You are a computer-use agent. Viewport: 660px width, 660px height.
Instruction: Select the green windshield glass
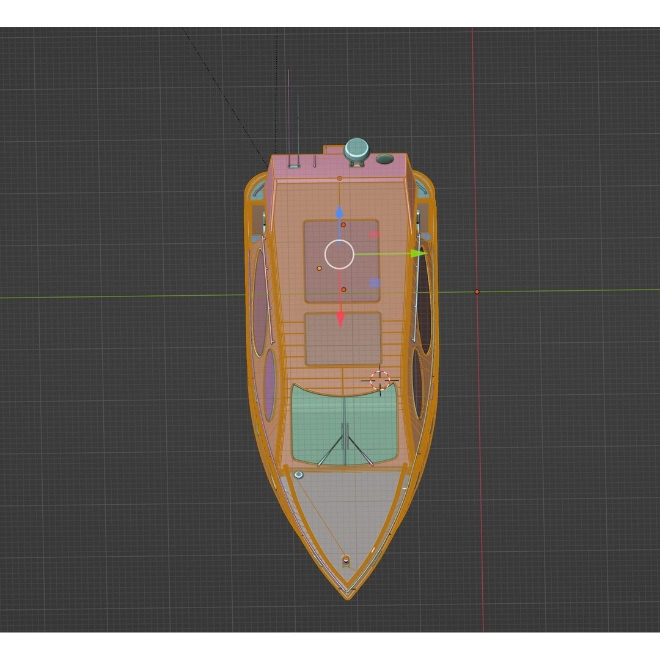click(344, 424)
